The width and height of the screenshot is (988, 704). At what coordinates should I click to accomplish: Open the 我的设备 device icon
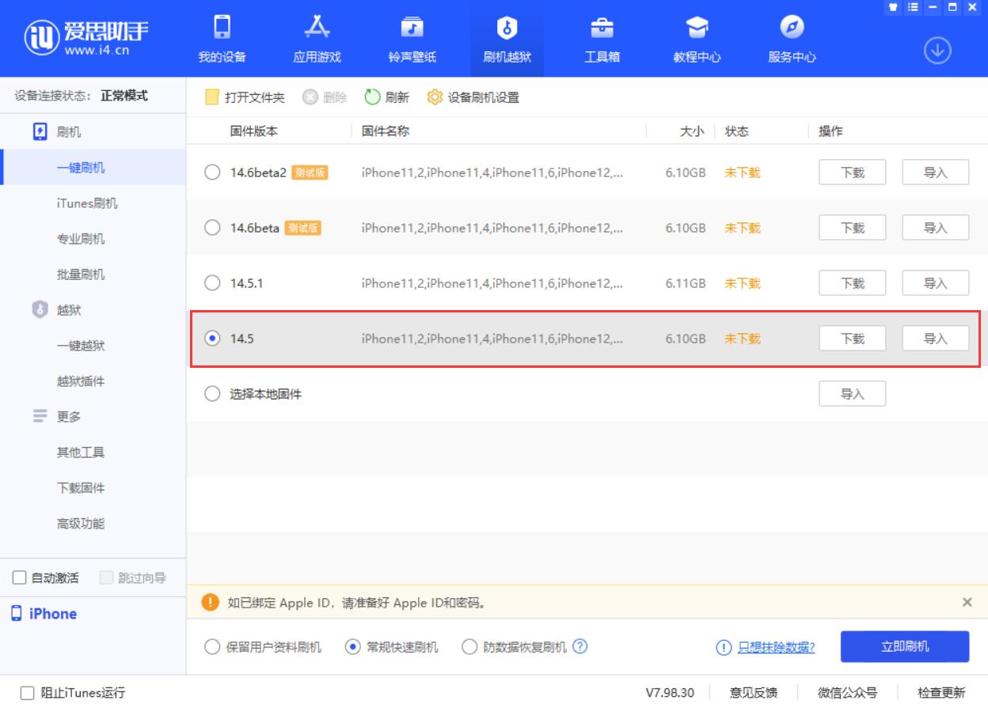(222, 30)
